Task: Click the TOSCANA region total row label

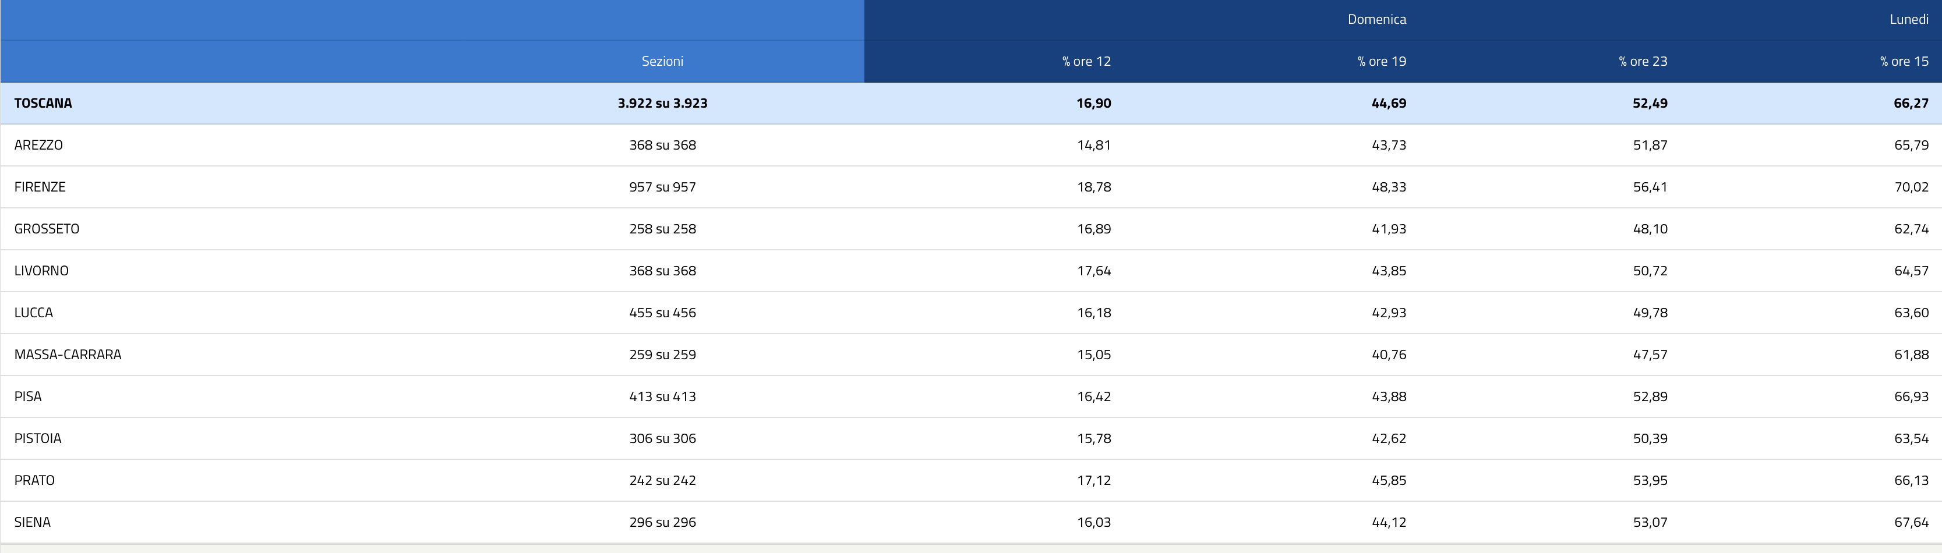Action: [x=43, y=103]
